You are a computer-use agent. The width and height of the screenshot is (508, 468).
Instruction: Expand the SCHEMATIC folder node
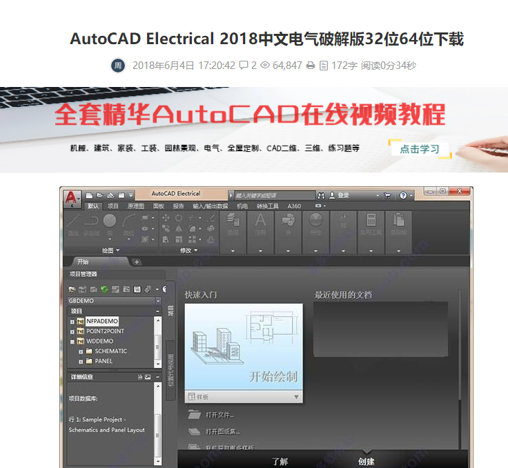click(81, 351)
